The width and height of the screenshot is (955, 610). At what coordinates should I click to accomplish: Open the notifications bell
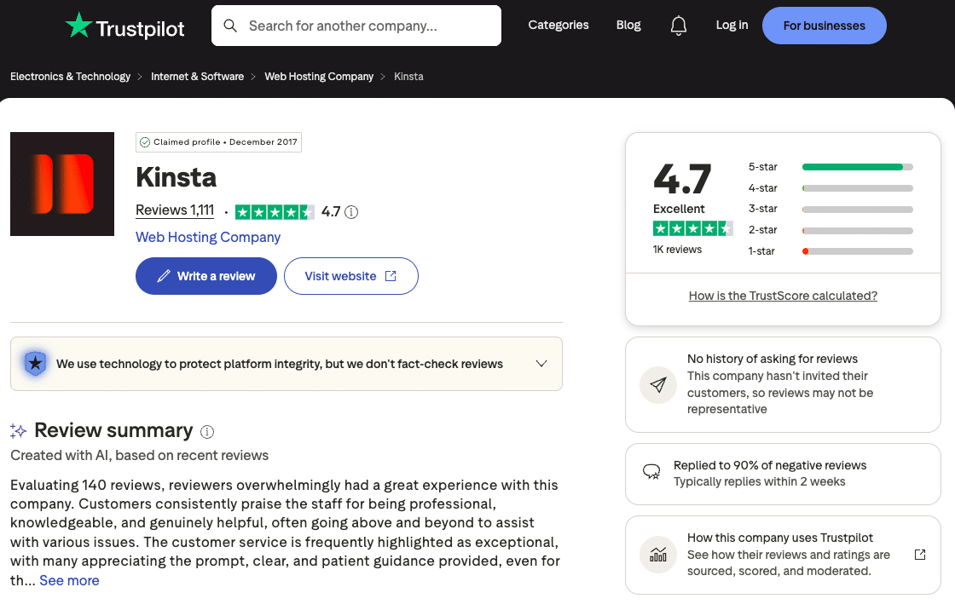tap(679, 26)
